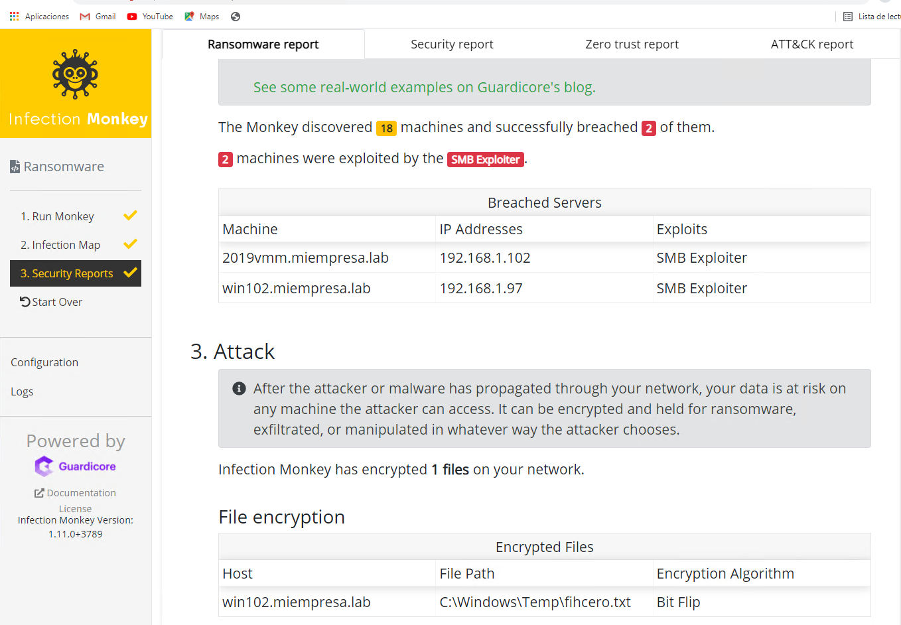Open the Maps bookmark icon
This screenshot has width=901, height=625.
click(190, 17)
